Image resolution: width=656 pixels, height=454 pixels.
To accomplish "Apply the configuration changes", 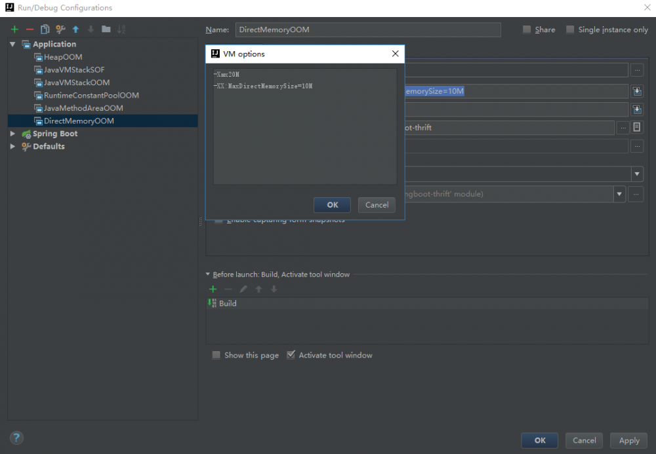I will tap(629, 440).
